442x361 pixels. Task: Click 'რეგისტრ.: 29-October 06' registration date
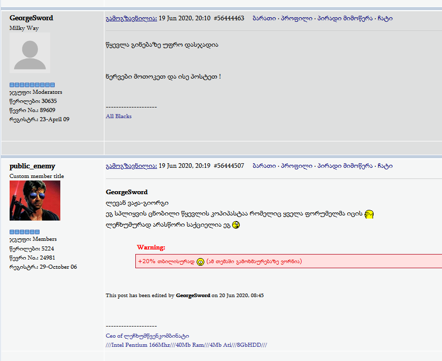[43, 267]
